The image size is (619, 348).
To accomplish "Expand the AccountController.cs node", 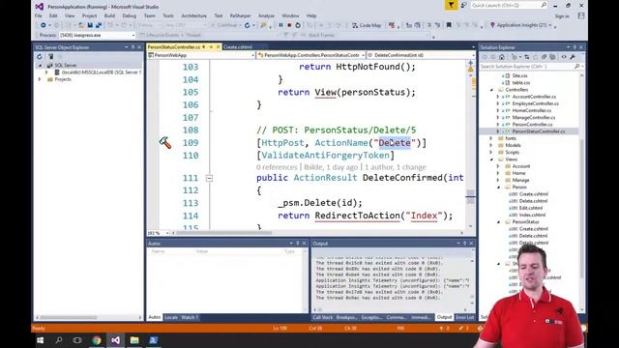I will pos(498,97).
